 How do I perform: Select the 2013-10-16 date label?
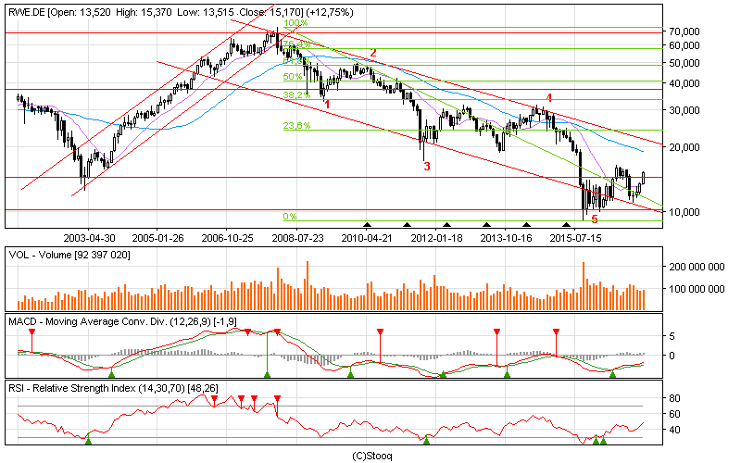[506, 238]
